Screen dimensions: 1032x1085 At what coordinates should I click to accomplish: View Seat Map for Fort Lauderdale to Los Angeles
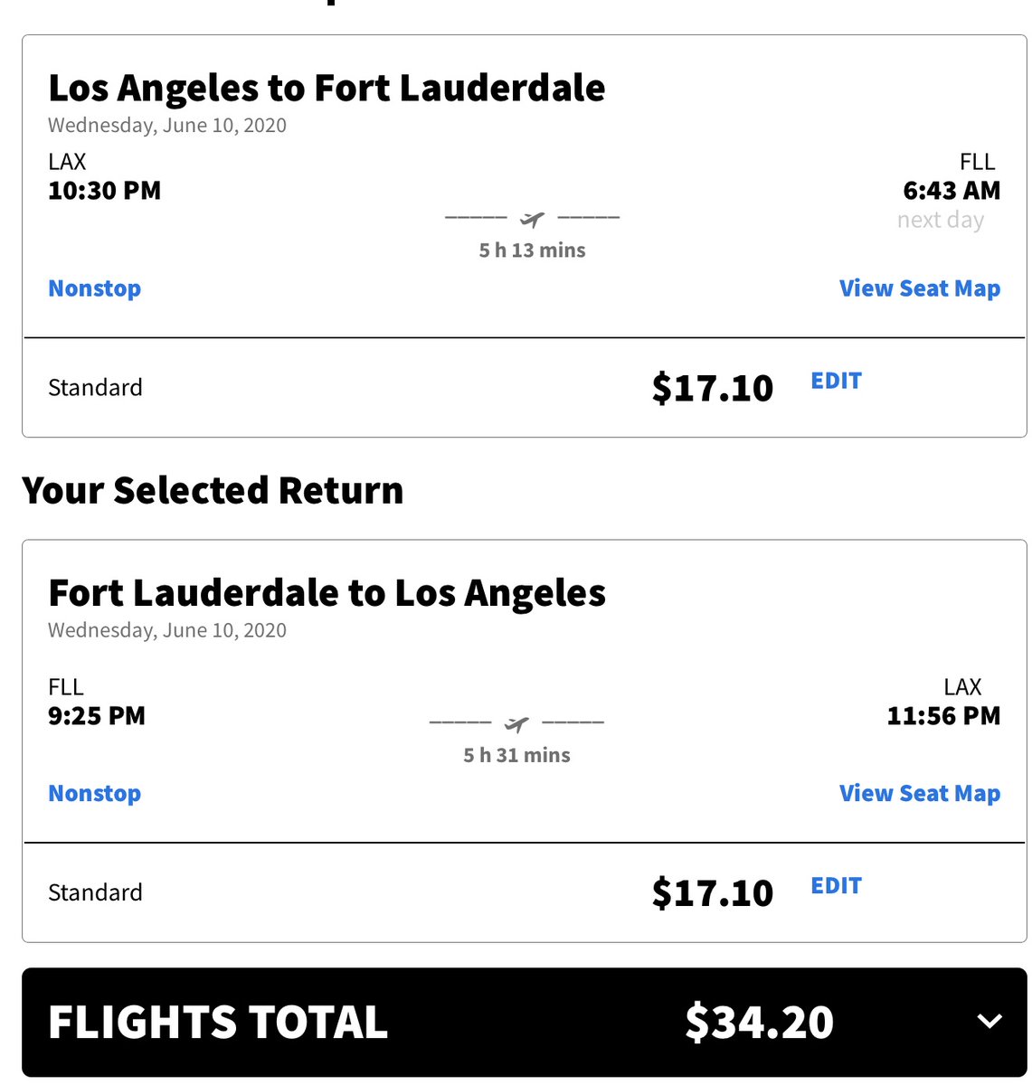pos(919,793)
